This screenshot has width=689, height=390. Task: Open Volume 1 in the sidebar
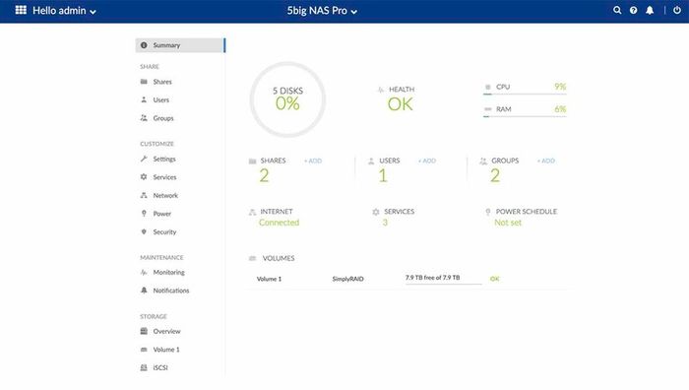click(166, 350)
